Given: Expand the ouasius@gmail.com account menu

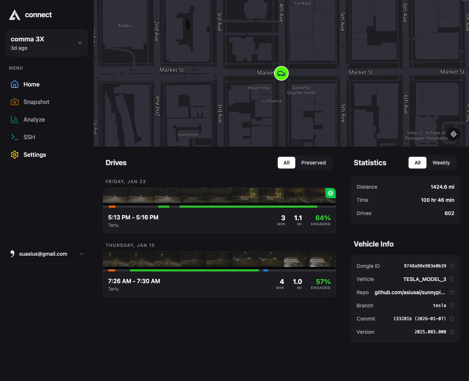Looking at the screenshot, I should coord(47,254).
